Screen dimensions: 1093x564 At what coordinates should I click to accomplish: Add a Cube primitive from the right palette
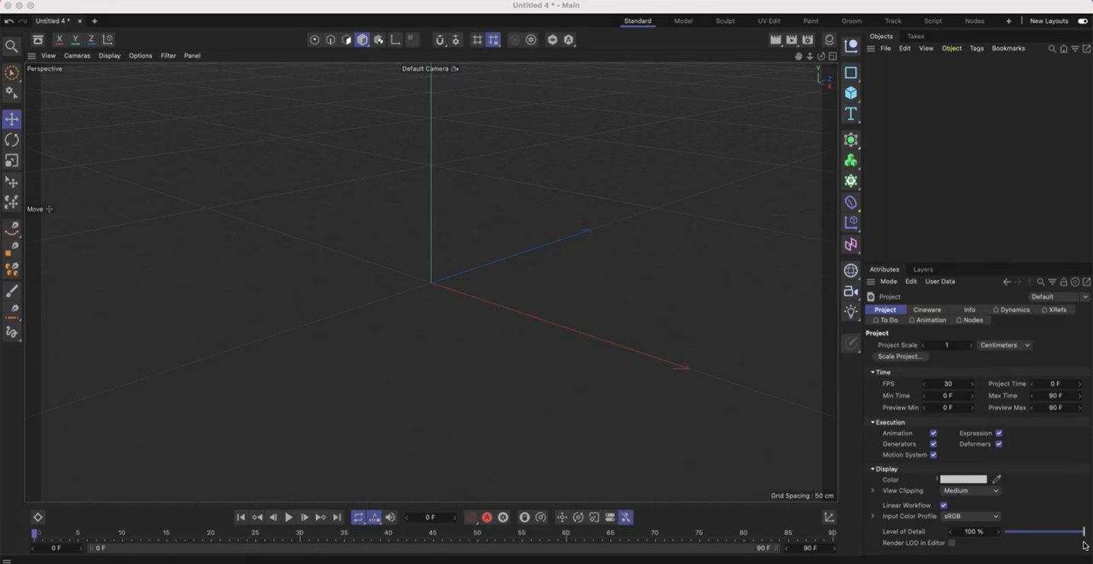click(x=850, y=92)
